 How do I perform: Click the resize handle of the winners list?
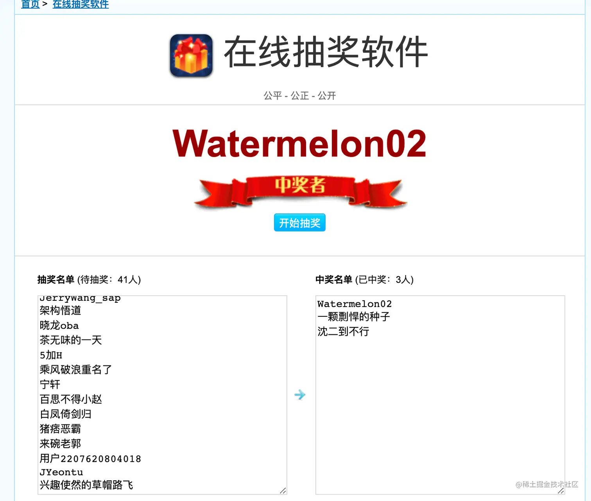561,490
